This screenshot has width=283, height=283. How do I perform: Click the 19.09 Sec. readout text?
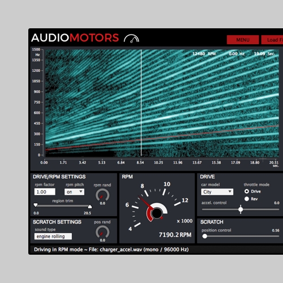click(x=264, y=54)
